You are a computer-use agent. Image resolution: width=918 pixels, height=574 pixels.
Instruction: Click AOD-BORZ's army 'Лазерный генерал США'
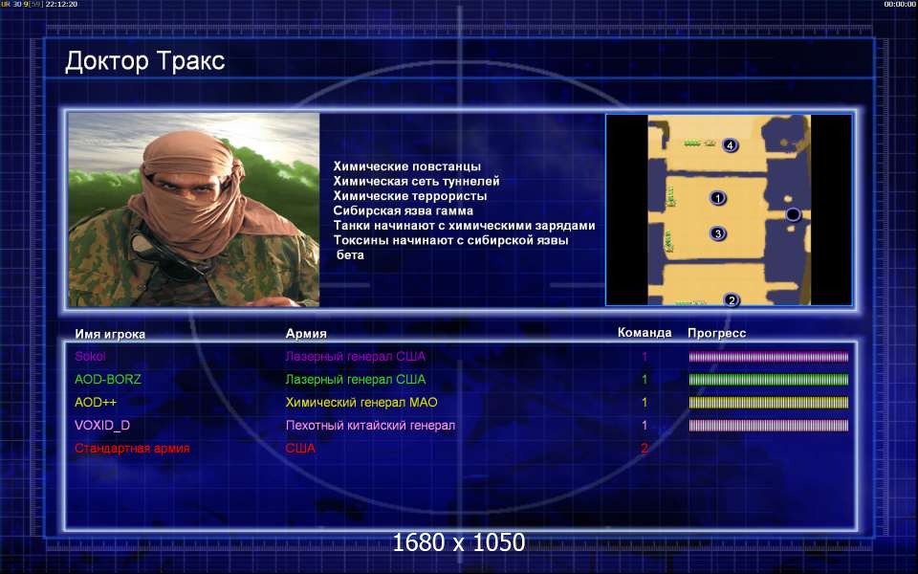[x=356, y=380]
